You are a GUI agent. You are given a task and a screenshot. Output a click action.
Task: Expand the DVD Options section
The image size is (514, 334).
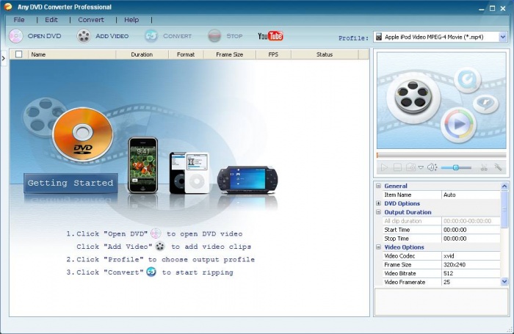pos(378,203)
